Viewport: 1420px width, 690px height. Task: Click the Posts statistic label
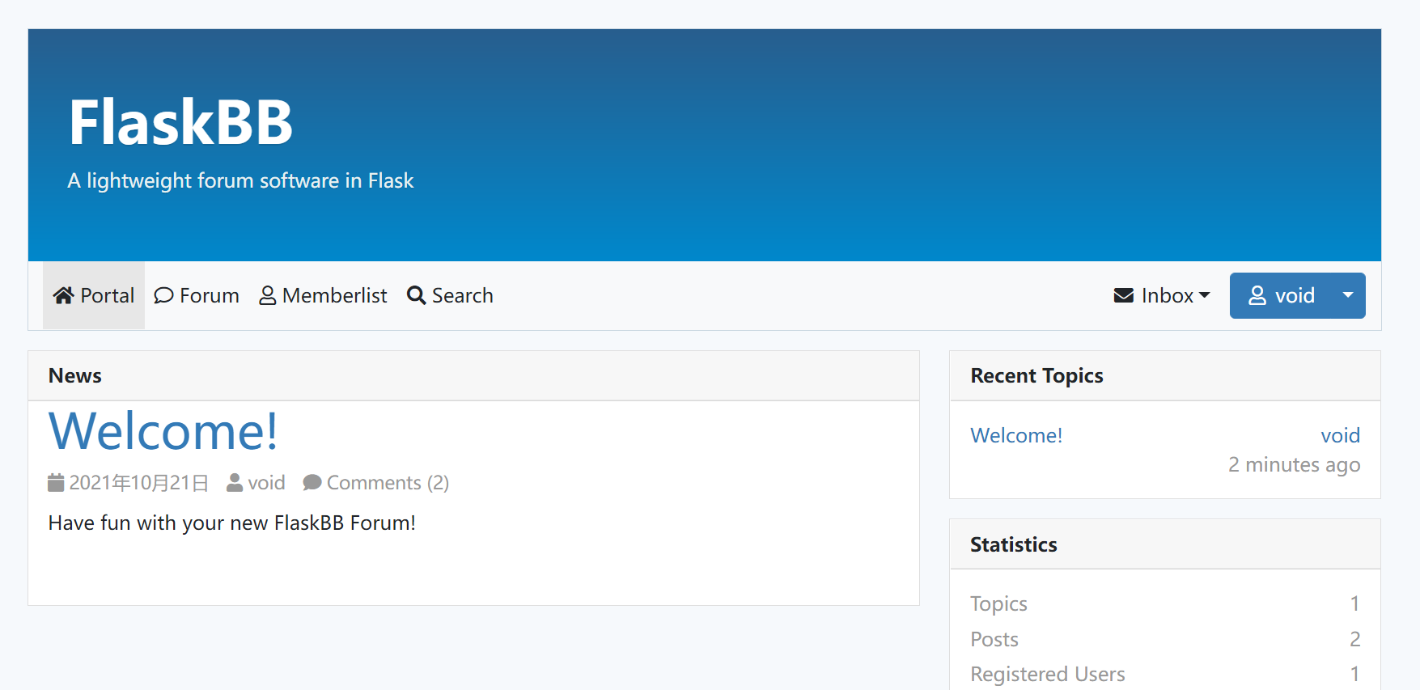coord(994,639)
